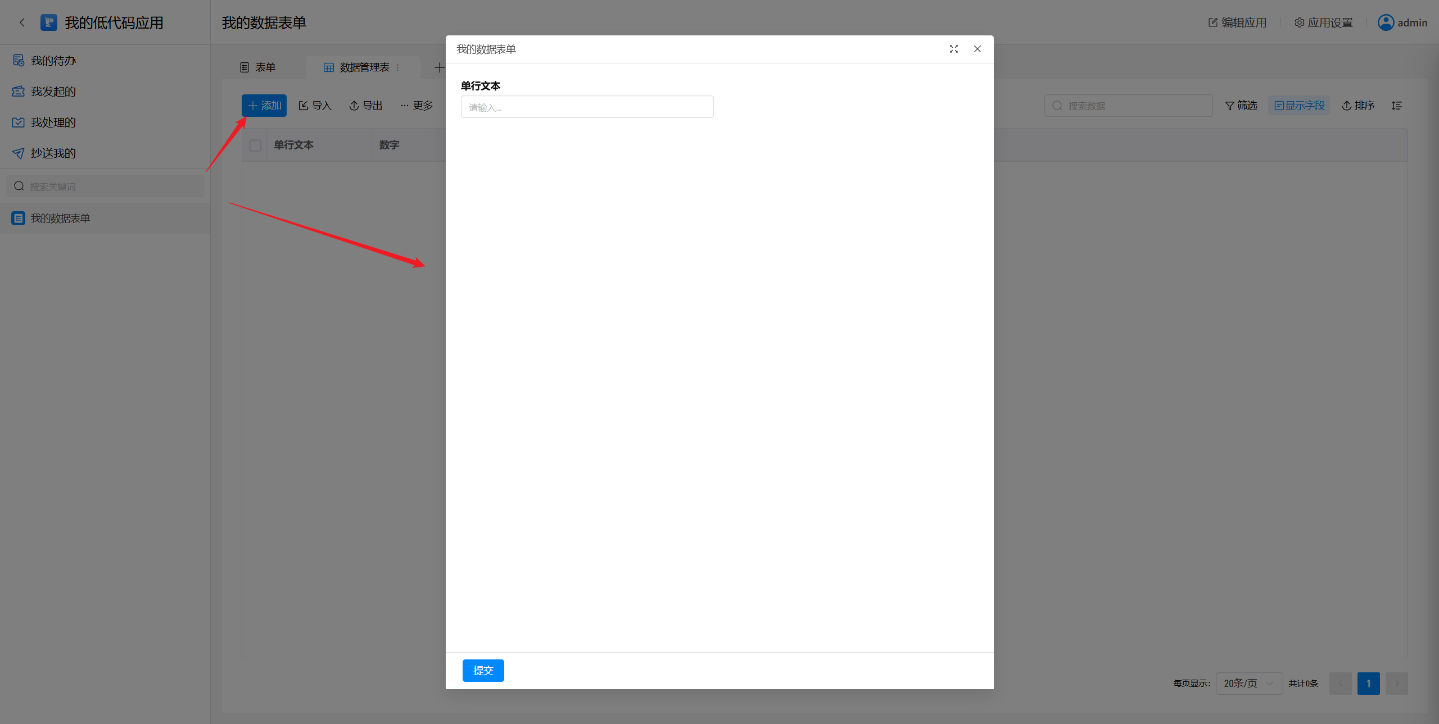Toggle the select-all checkbox in table header
Viewport: 1439px width, 724px height.
[x=255, y=145]
